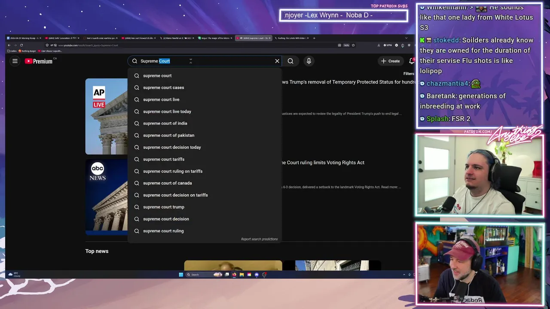Pick suggestion "supreme court tariffs"
The width and height of the screenshot is (550, 309).
coord(205,159)
